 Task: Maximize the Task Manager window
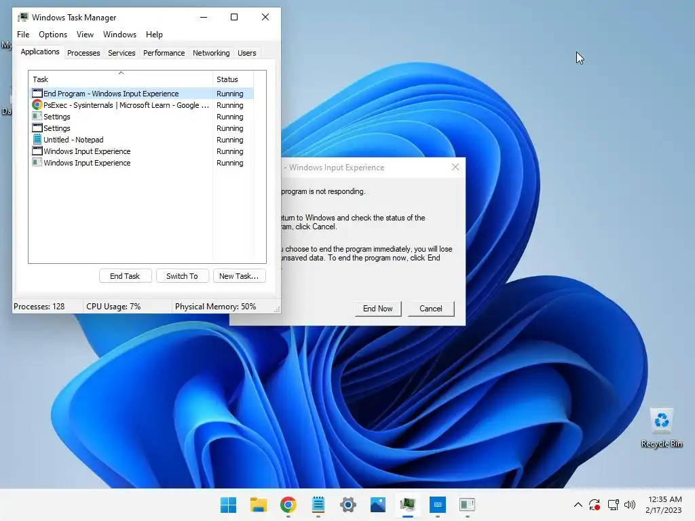click(x=234, y=17)
